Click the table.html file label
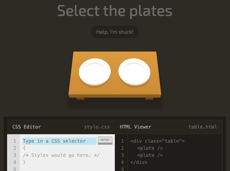Image resolution: width=230 pixels, height=171 pixels. 203,127
